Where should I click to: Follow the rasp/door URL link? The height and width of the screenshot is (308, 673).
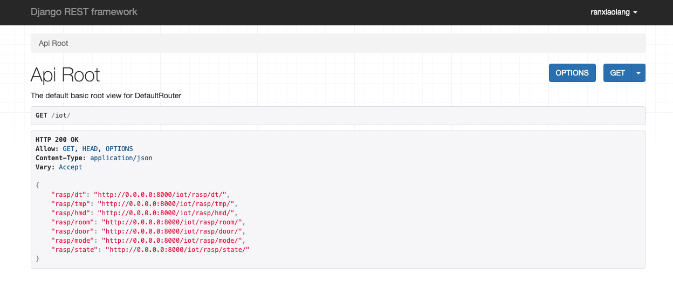tap(171, 231)
